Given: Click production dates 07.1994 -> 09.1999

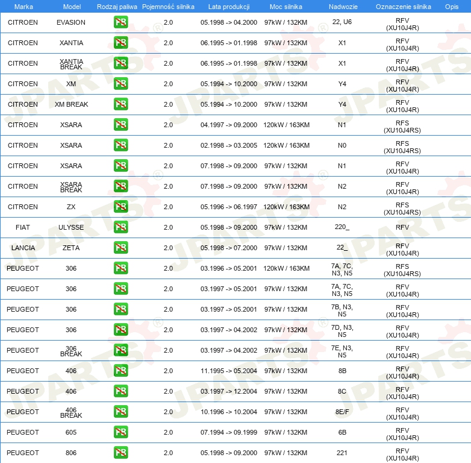Looking at the screenshot, I should pyautogui.click(x=229, y=432).
